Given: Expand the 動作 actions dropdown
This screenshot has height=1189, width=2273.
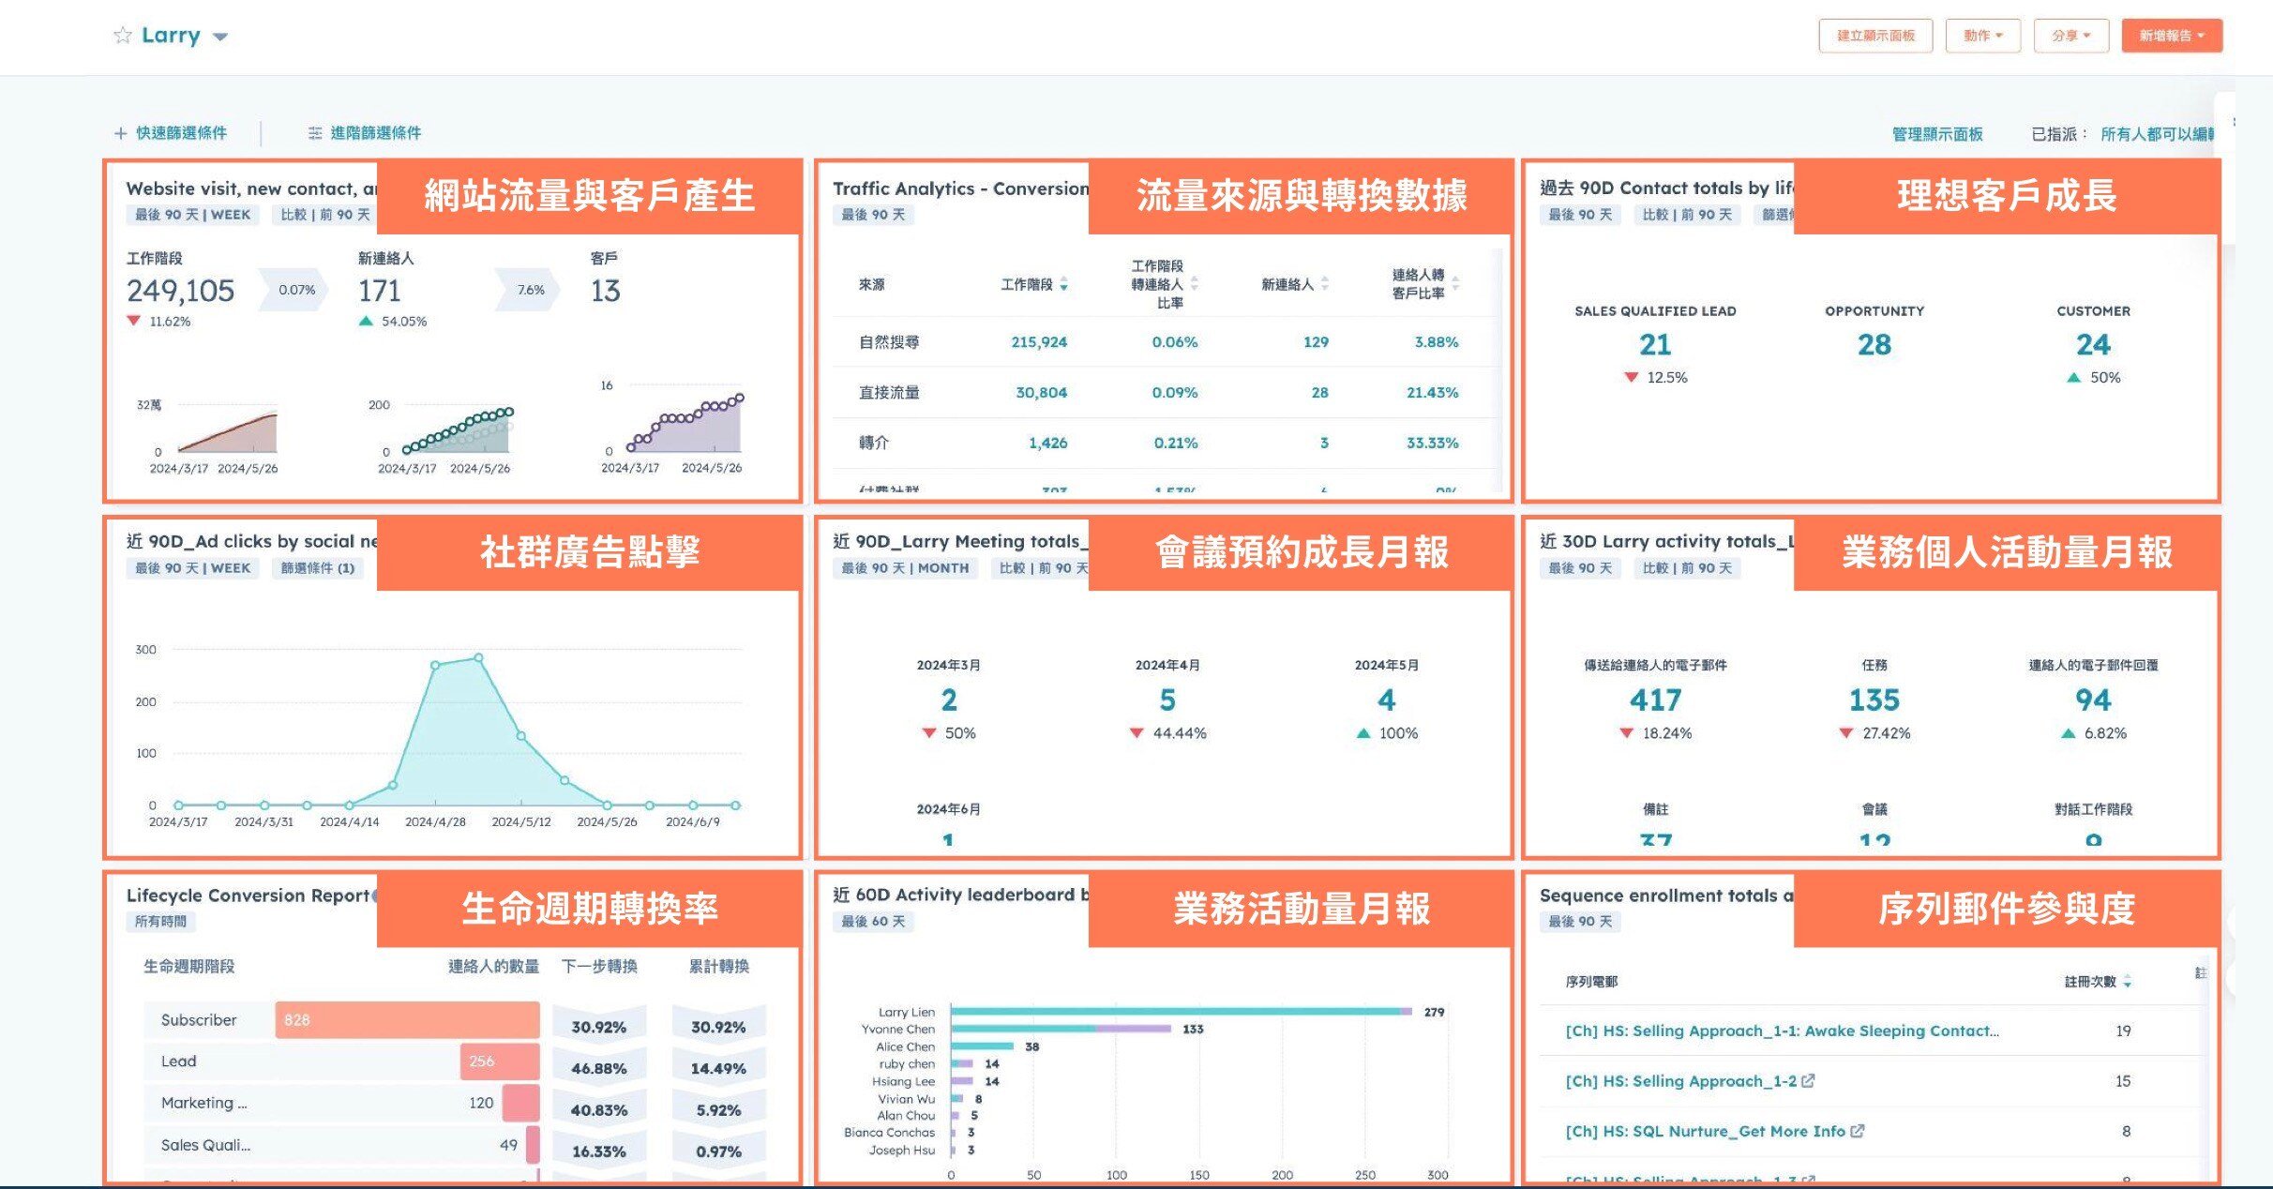Looking at the screenshot, I should pos(1982,36).
